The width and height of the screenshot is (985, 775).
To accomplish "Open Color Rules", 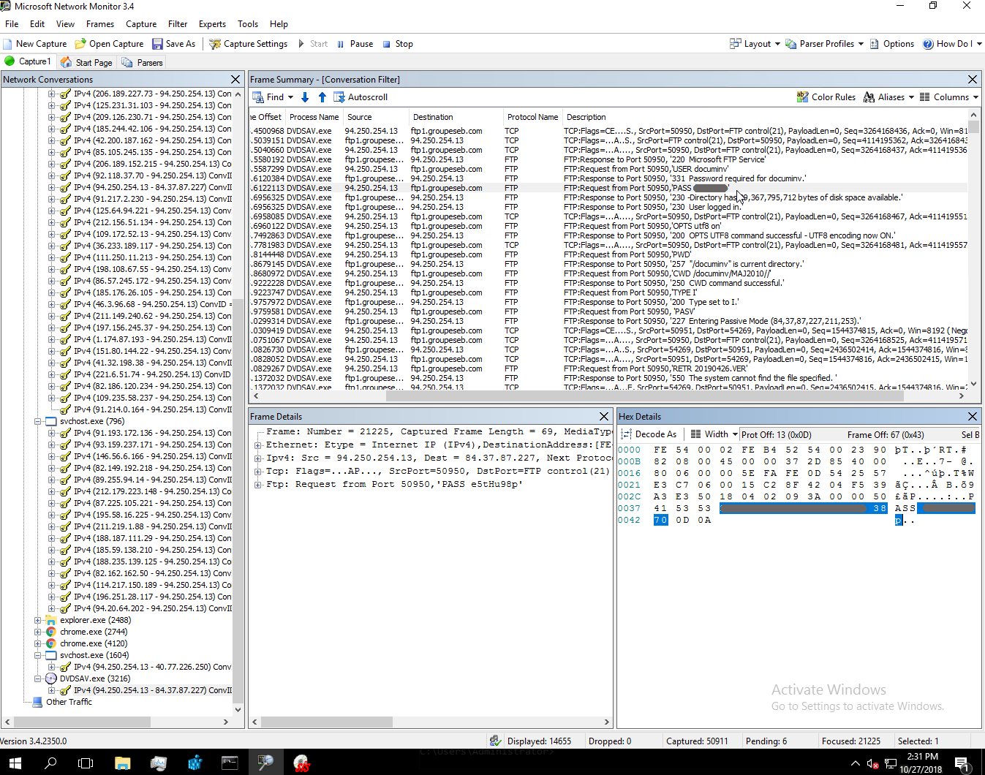I will pyautogui.click(x=826, y=97).
